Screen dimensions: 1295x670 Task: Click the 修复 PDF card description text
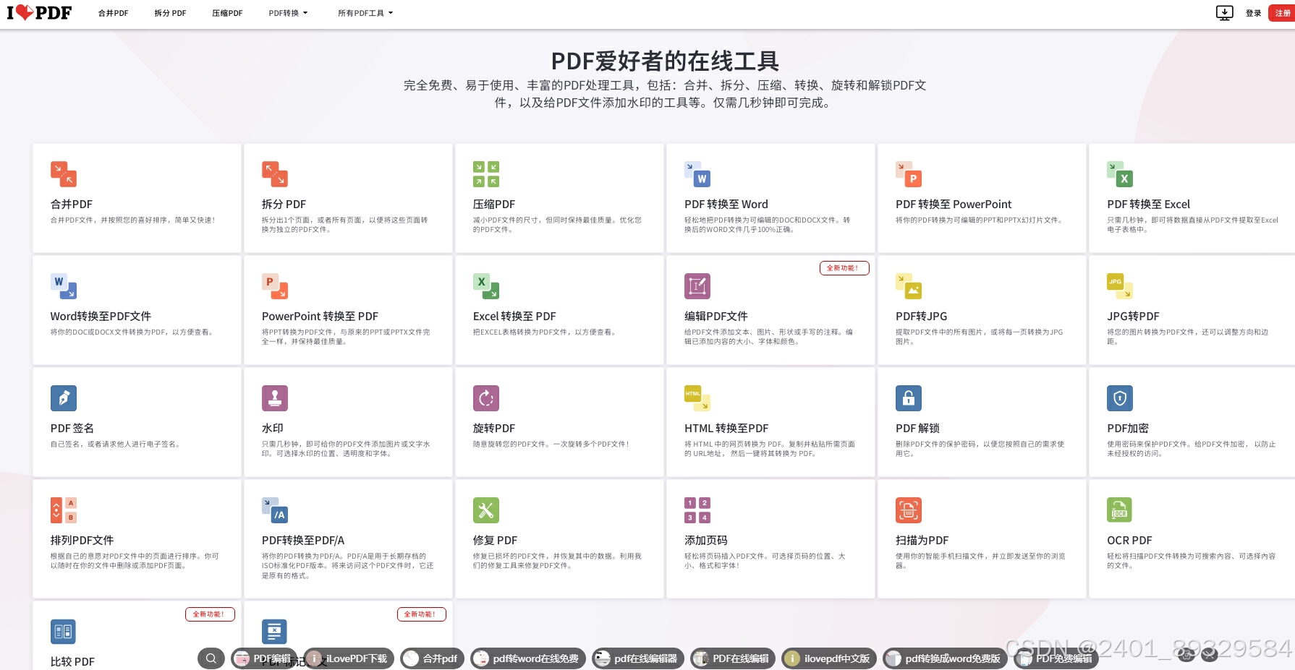[x=557, y=561]
